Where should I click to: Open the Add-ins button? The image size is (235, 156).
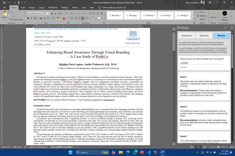(213, 15)
